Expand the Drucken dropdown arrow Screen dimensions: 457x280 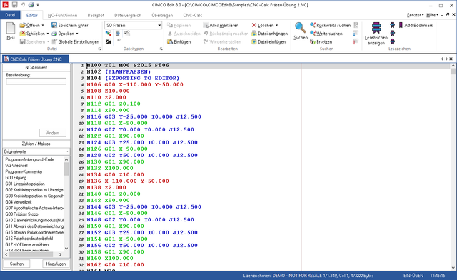(77, 34)
